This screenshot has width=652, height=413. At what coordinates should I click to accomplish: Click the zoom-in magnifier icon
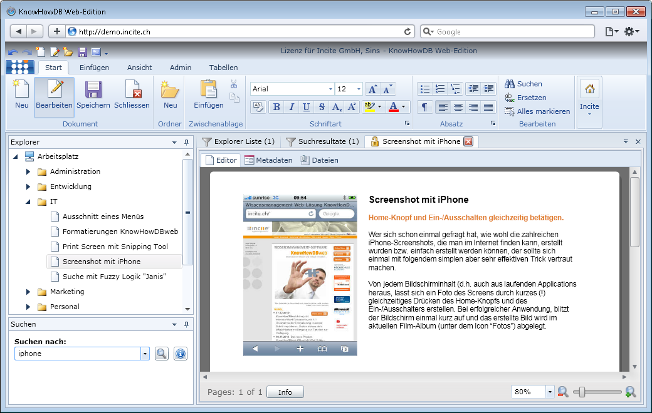(x=631, y=392)
